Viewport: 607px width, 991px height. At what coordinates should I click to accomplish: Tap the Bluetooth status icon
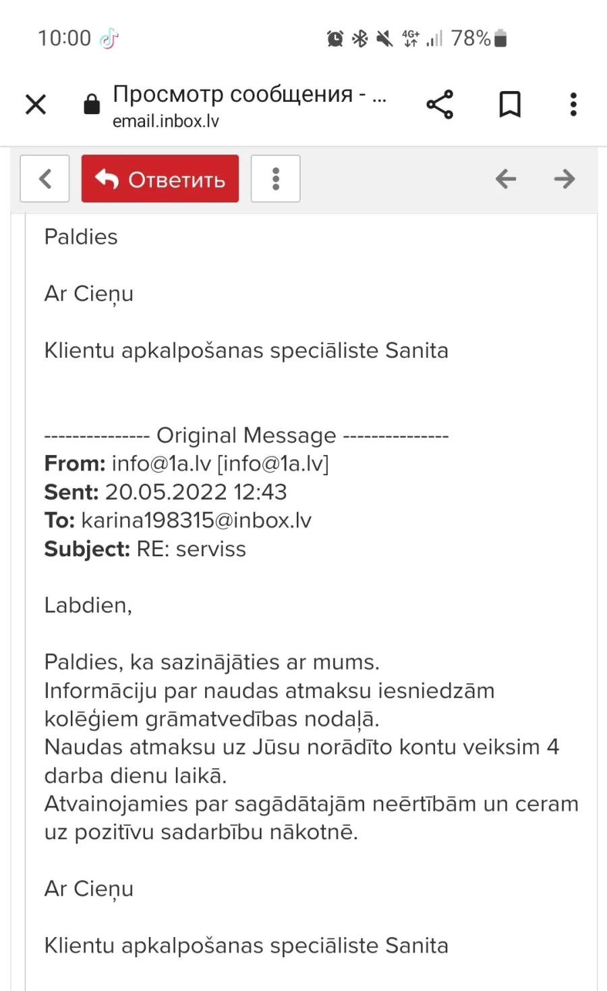360,38
